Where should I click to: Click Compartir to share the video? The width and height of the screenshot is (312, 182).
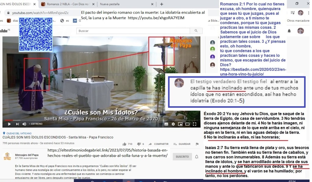point(159,144)
